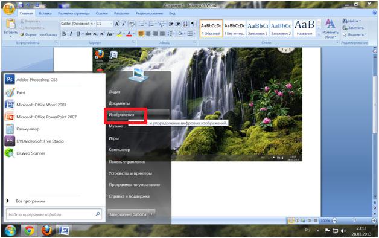The height and width of the screenshot is (238, 379).
Task: Click the Firefox taskbar icon
Action: click(46, 231)
